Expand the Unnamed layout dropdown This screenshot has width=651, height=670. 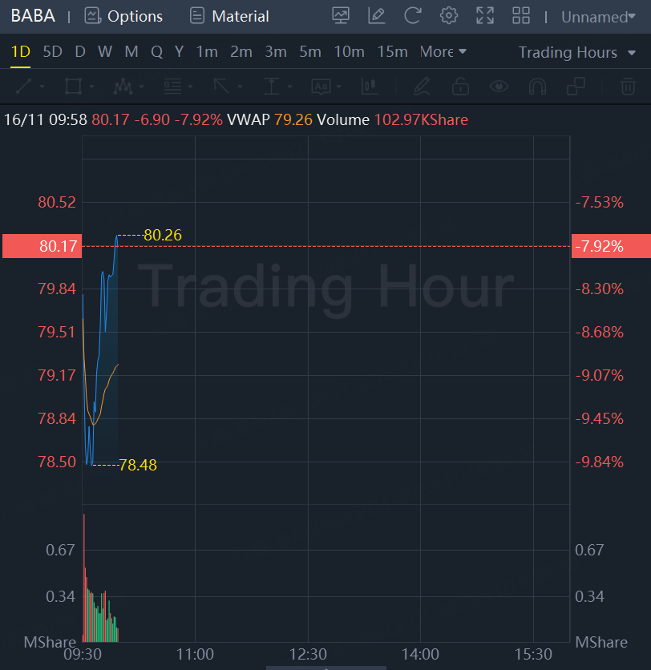(x=598, y=17)
